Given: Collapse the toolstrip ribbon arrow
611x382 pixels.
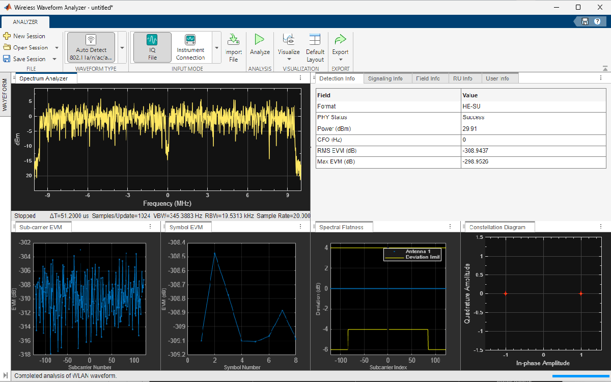Looking at the screenshot, I should pyautogui.click(x=604, y=68).
